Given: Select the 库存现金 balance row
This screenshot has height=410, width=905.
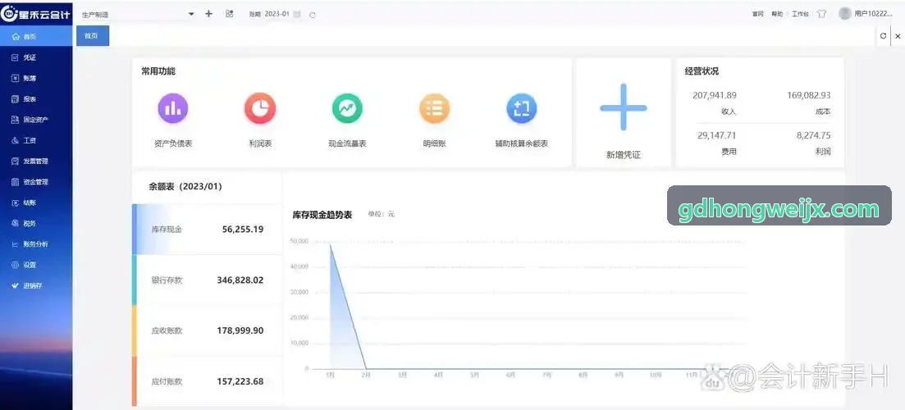Looking at the screenshot, I should coord(208,230).
